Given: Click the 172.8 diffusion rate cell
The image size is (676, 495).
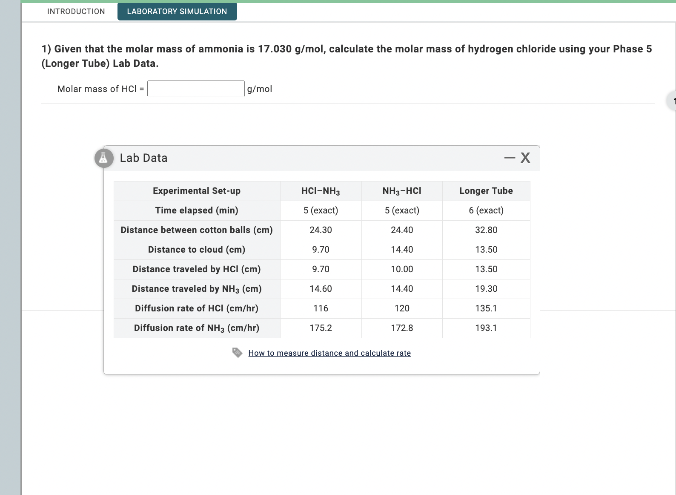Looking at the screenshot, I should [402, 328].
